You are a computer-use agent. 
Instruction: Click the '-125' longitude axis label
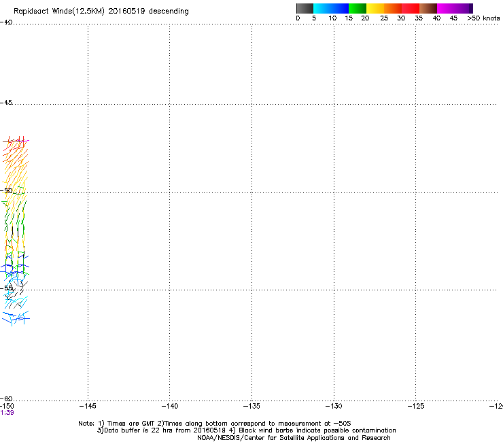(x=416, y=406)
